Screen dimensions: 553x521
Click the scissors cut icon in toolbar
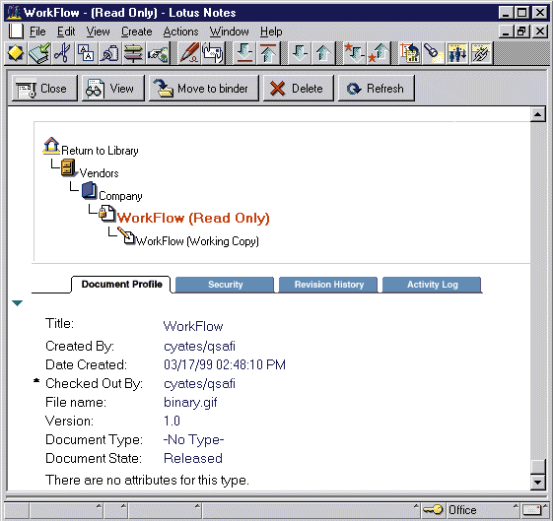(63, 53)
